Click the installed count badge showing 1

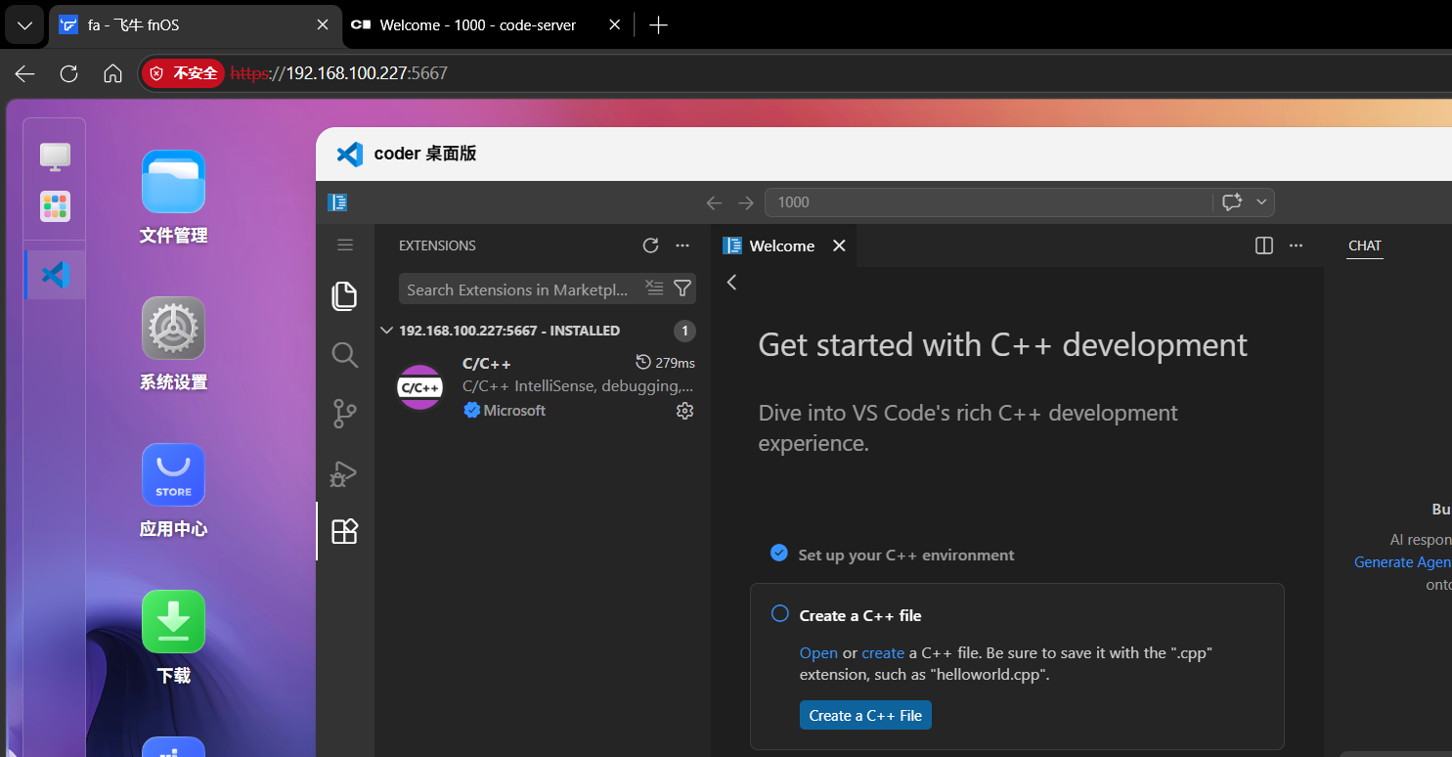(x=684, y=331)
